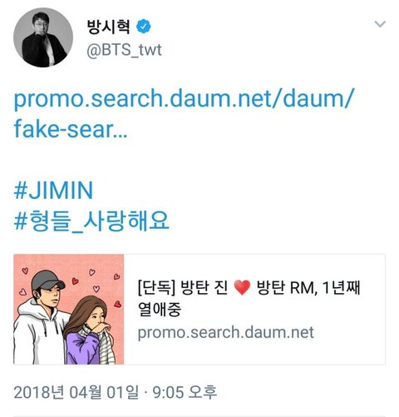Click the 방탄 RM, 1년째 headline portion
The image size is (399, 417).
click(308, 287)
